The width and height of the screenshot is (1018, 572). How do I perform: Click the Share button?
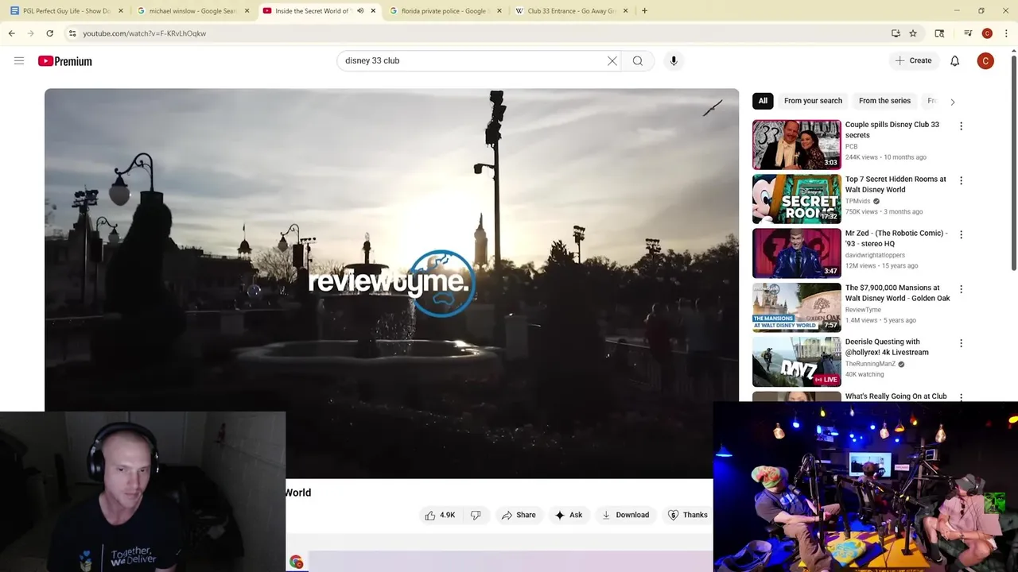pos(518,515)
